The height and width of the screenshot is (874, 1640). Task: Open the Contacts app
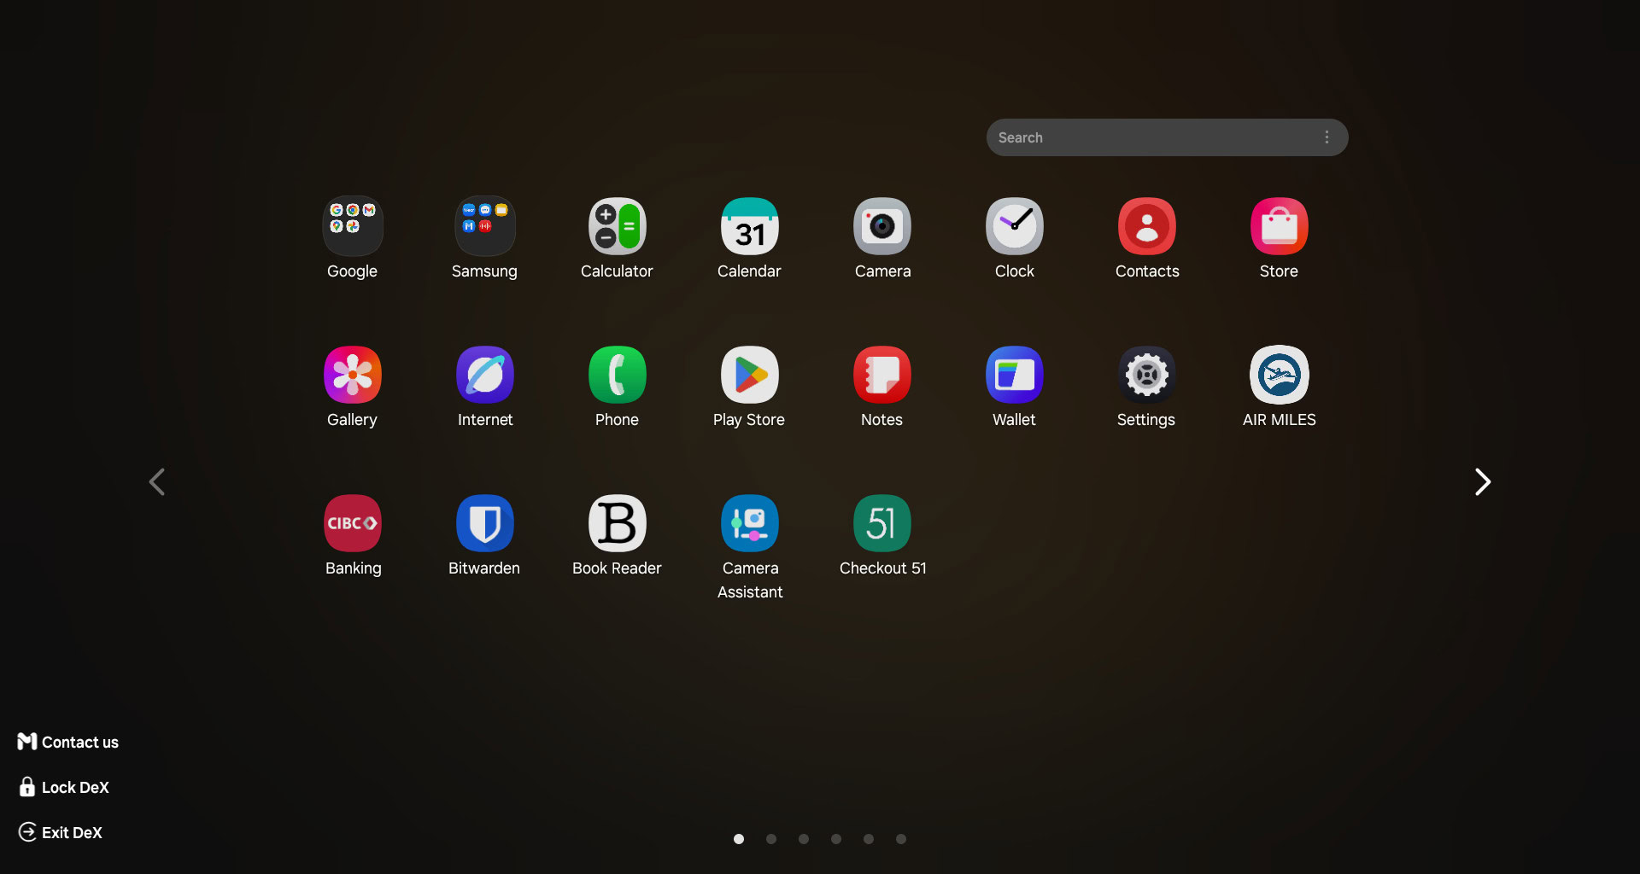click(x=1147, y=226)
